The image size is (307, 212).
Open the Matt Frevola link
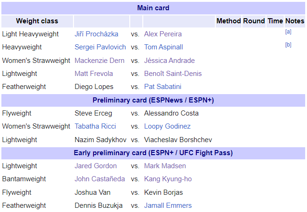[x=94, y=74]
